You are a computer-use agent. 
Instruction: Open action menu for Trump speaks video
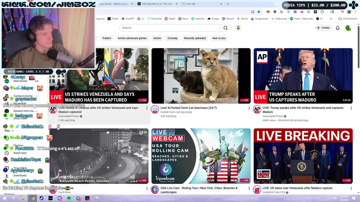(x=351, y=108)
